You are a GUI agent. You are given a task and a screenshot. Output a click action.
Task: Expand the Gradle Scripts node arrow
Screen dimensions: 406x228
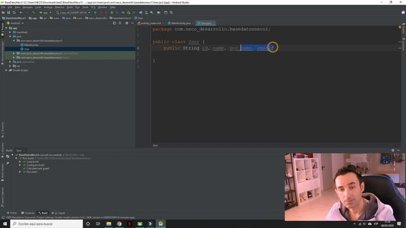pos(6,70)
